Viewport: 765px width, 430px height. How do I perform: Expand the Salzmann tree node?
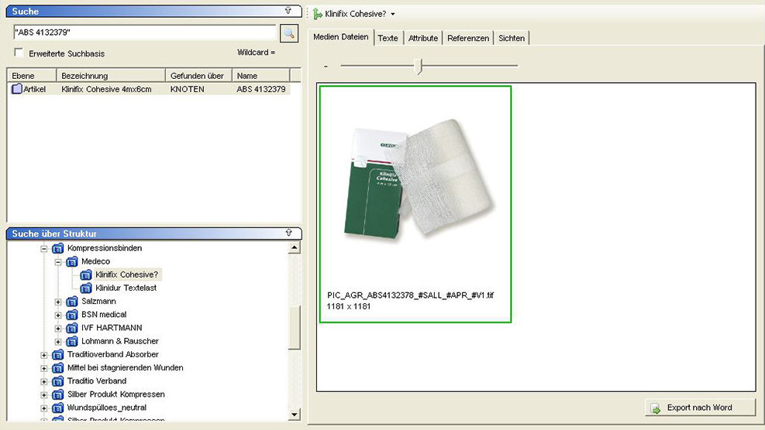pos(58,302)
